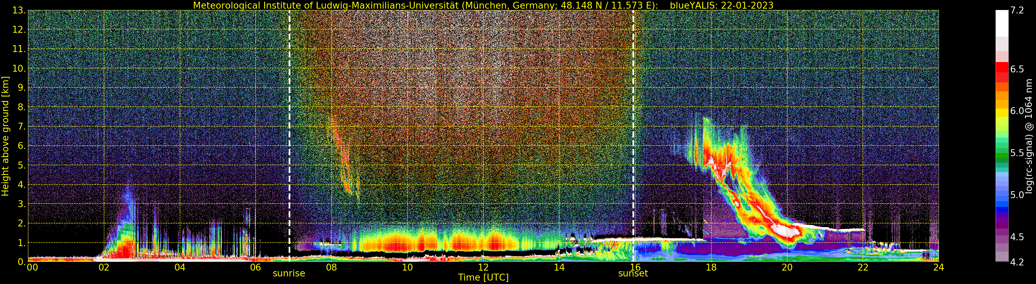This screenshot has width=1036, height=284.
Task: Click the '24' time axis tick label
Action: pos(939,267)
